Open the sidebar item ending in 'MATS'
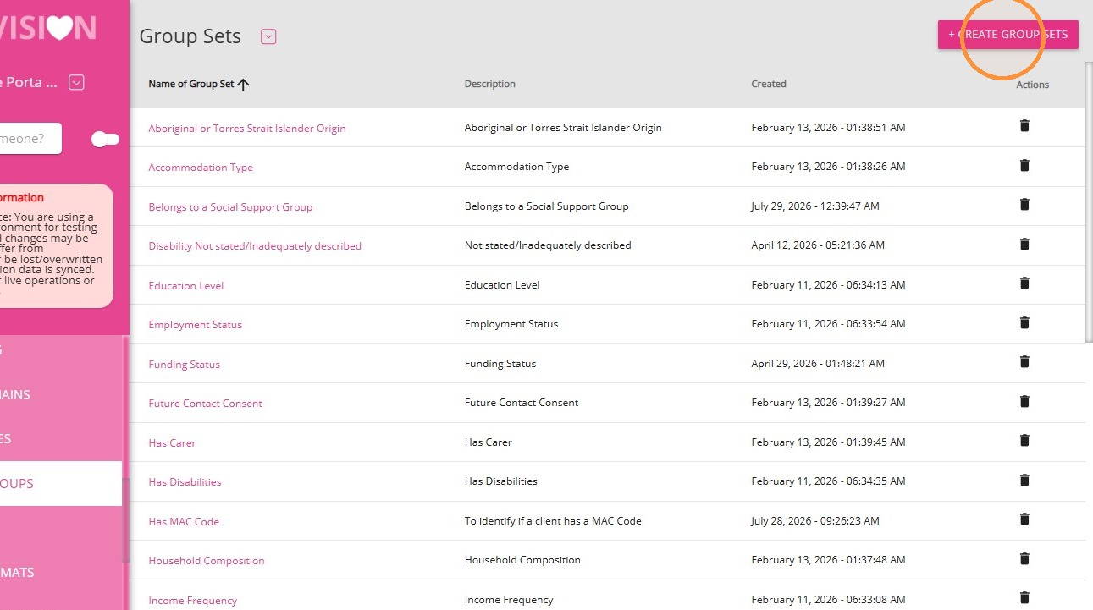Image resolution: width=1093 pixels, height=610 pixels. coord(61,573)
